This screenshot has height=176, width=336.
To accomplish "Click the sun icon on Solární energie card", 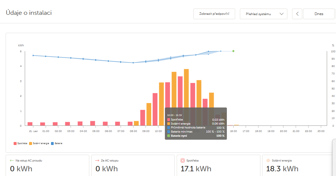I will 268,161.
